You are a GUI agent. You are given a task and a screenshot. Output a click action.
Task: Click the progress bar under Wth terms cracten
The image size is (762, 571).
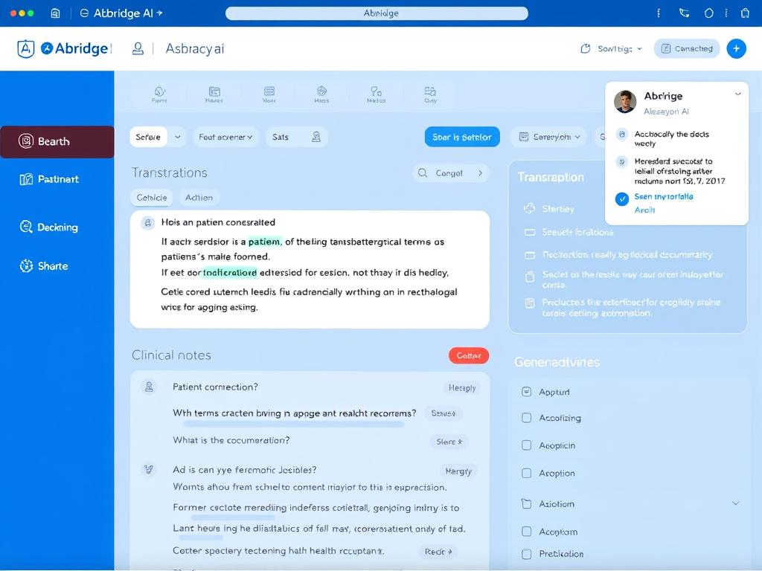[294, 424]
